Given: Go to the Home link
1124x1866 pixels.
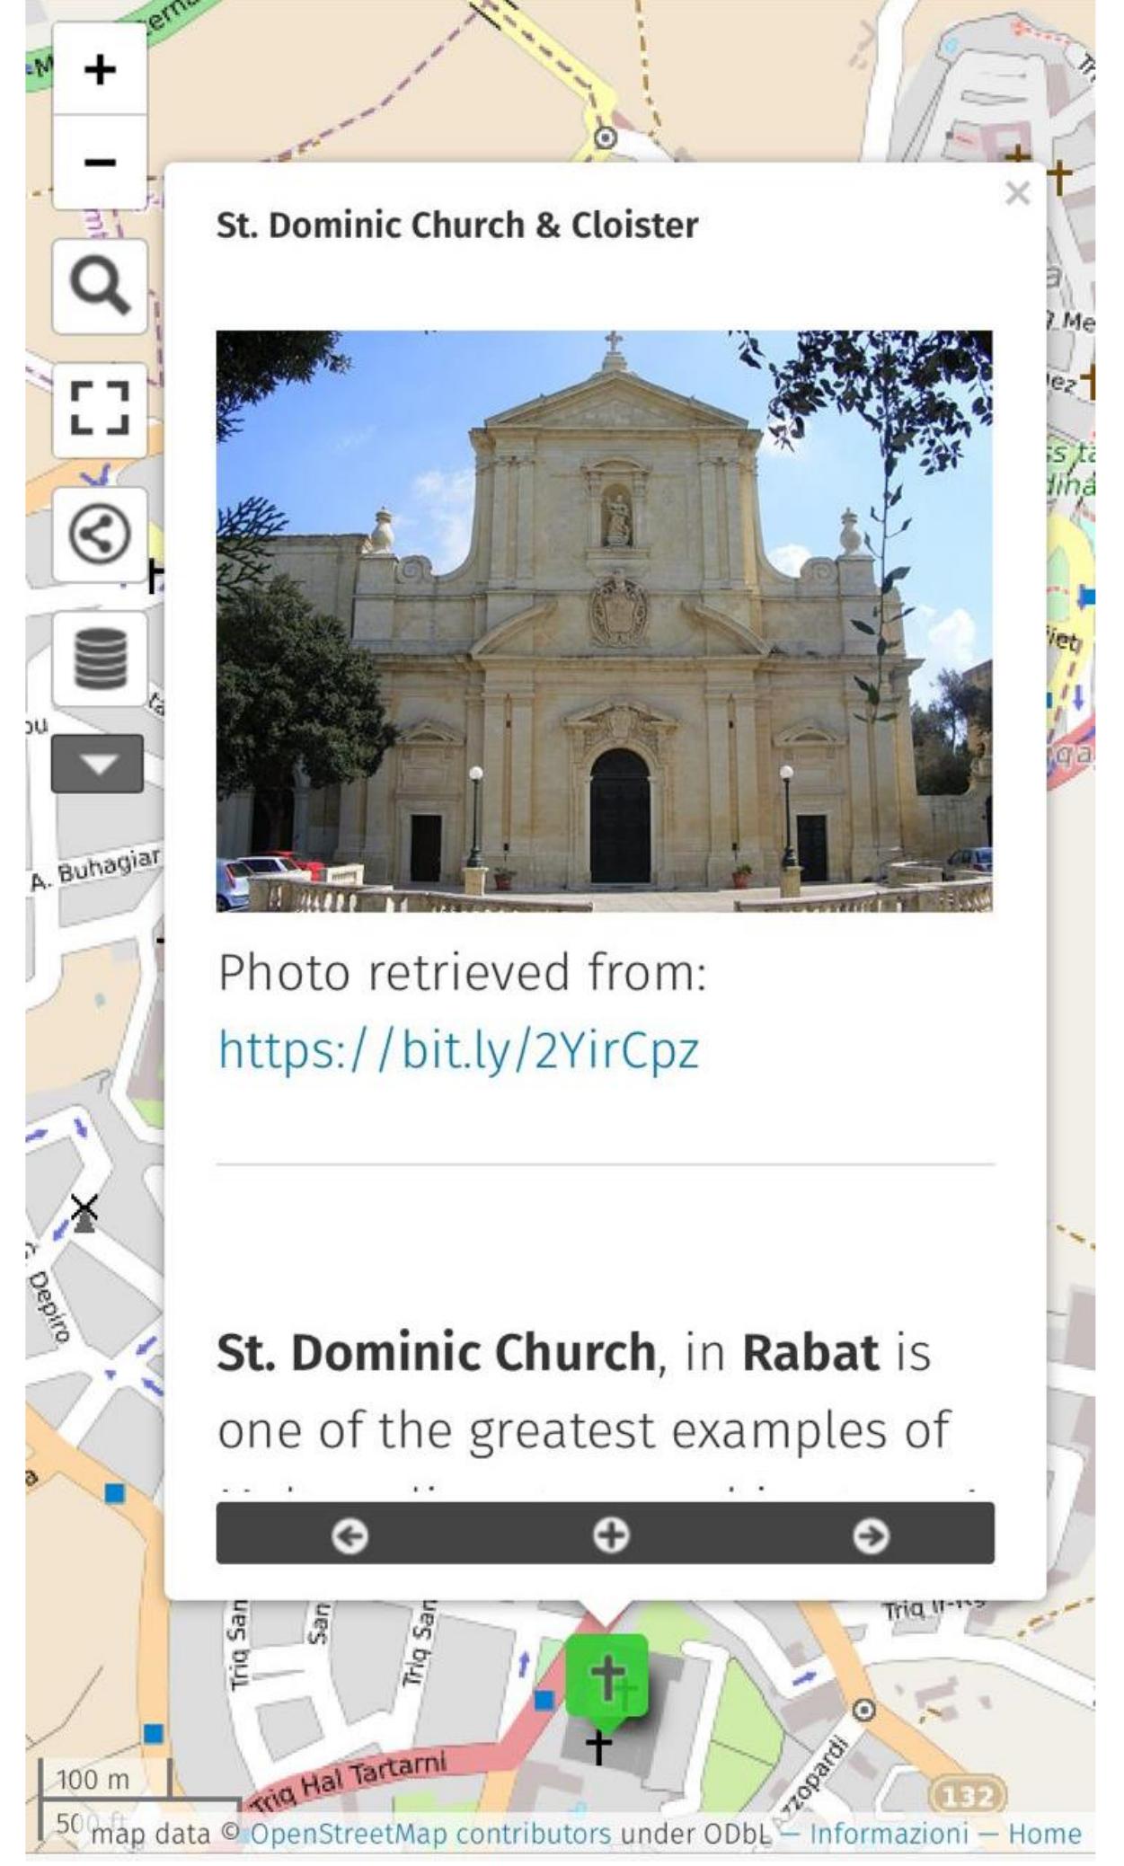Looking at the screenshot, I should tap(1044, 1833).
